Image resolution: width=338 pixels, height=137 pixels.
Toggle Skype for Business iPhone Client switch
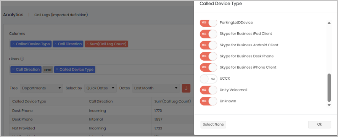[x=208, y=67]
